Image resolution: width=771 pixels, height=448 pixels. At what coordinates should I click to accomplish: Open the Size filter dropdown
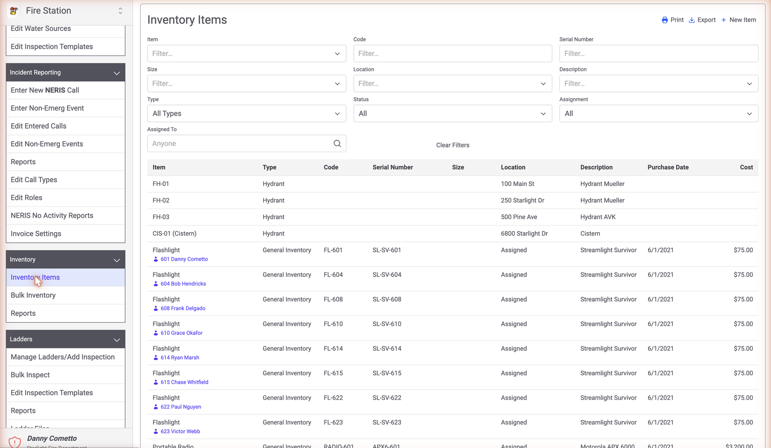tap(247, 83)
